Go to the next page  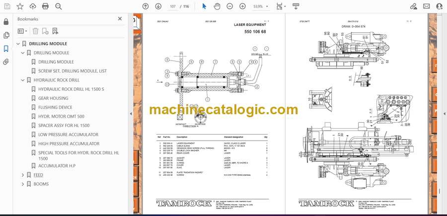coord(158,6)
